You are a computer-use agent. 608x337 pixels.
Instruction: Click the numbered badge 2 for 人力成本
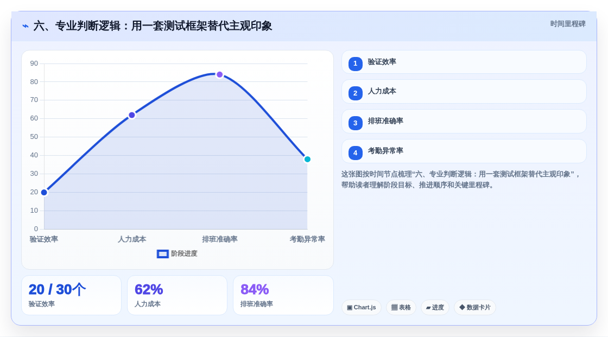355,93
